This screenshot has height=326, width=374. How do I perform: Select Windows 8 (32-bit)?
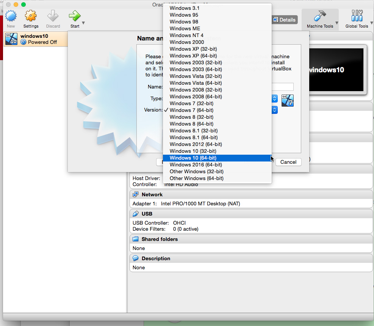(217, 117)
